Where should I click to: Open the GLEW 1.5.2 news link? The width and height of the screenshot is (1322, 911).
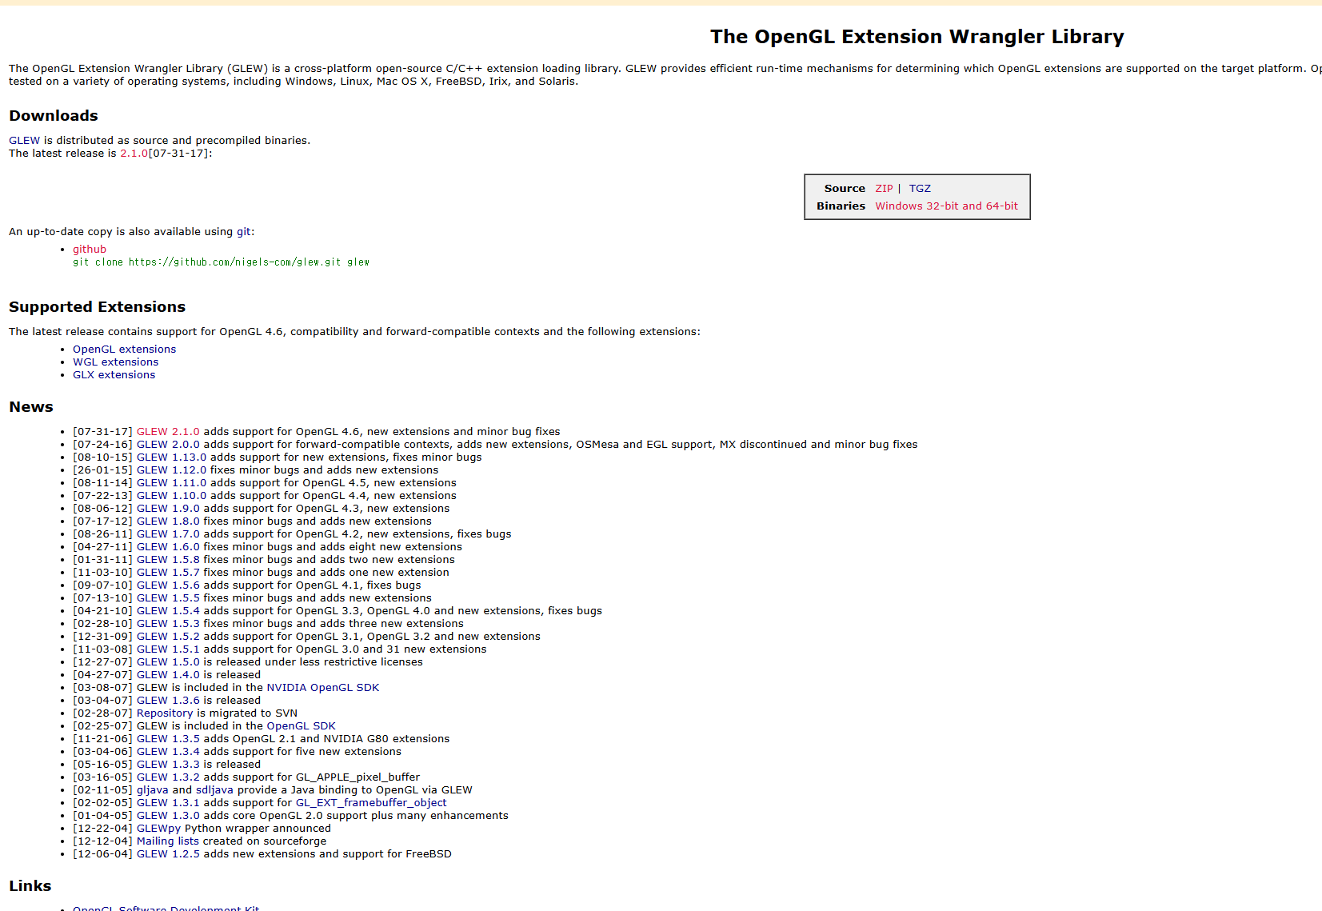click(168, 637)
